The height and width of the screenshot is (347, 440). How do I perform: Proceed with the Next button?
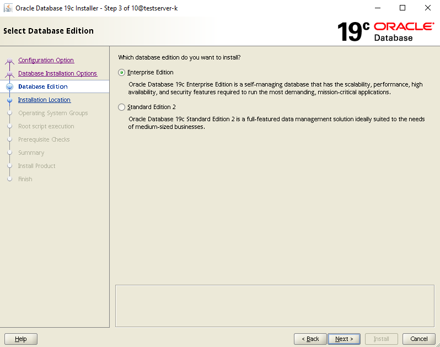click(x=344, y=339)
